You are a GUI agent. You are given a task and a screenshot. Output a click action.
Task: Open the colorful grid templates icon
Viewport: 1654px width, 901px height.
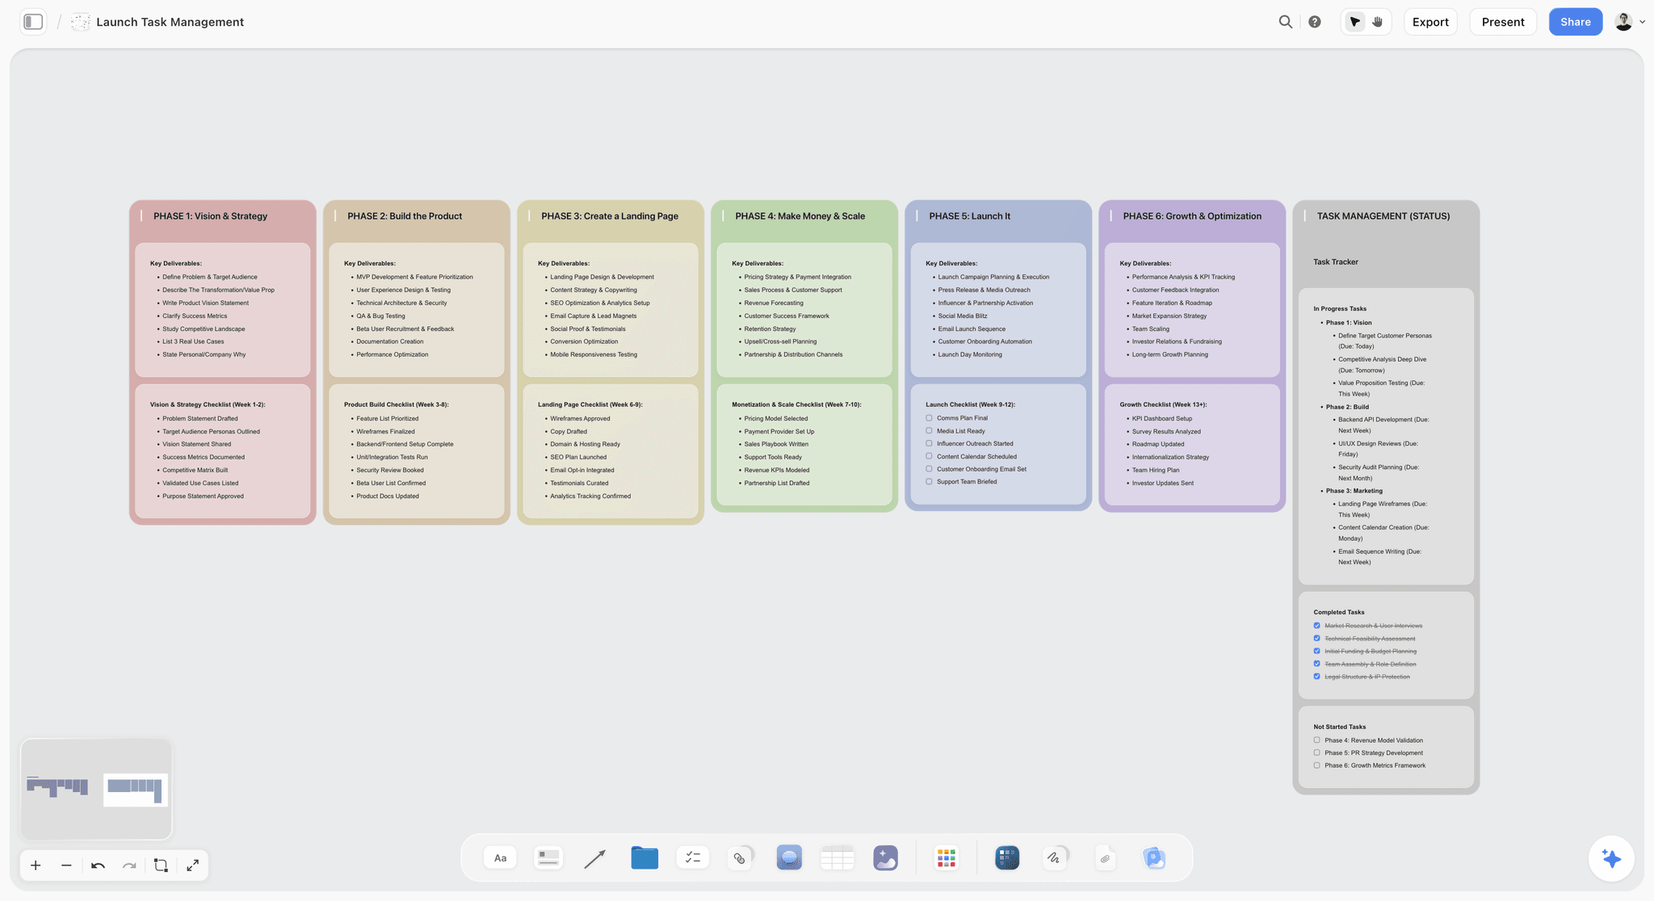(x=946, y=857)
